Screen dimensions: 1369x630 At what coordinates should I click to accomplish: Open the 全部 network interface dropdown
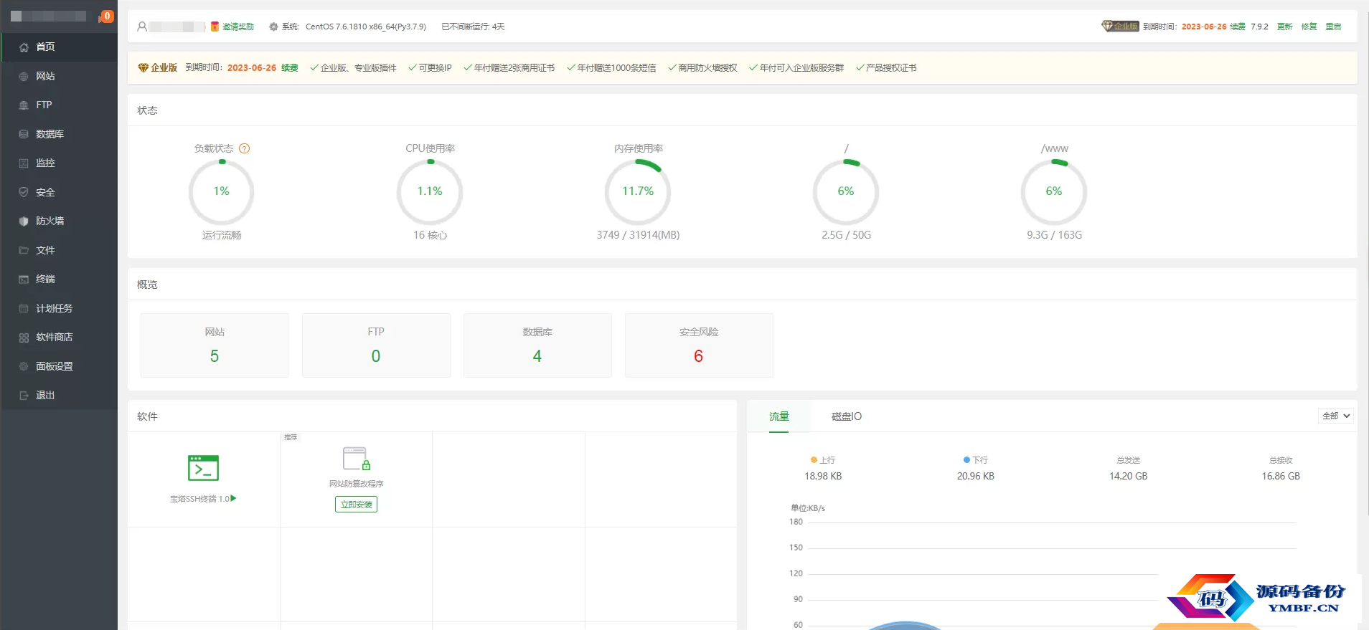1336,416
